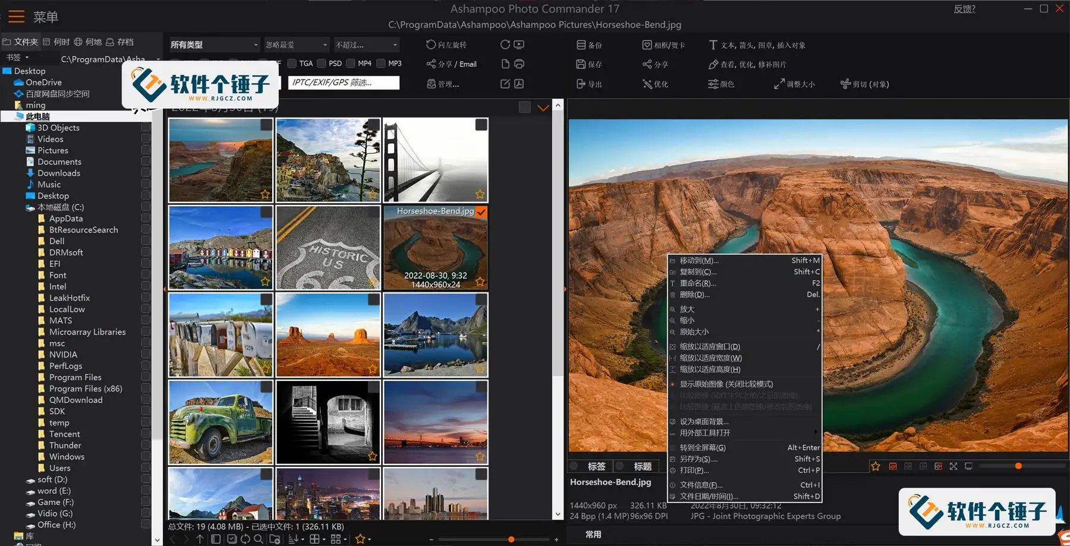Open the 调整大小 resize tool
The image size is (1070, 546).
[x=794, y=84]
